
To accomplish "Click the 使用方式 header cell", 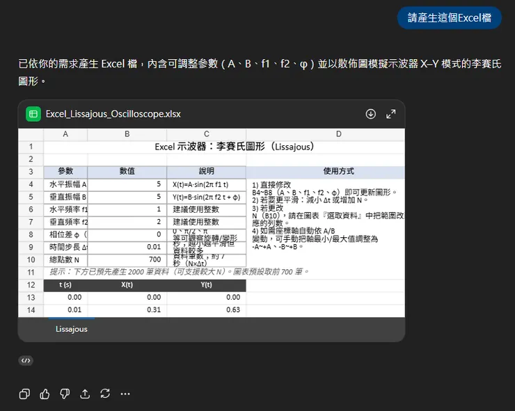I will pos(326,171).
